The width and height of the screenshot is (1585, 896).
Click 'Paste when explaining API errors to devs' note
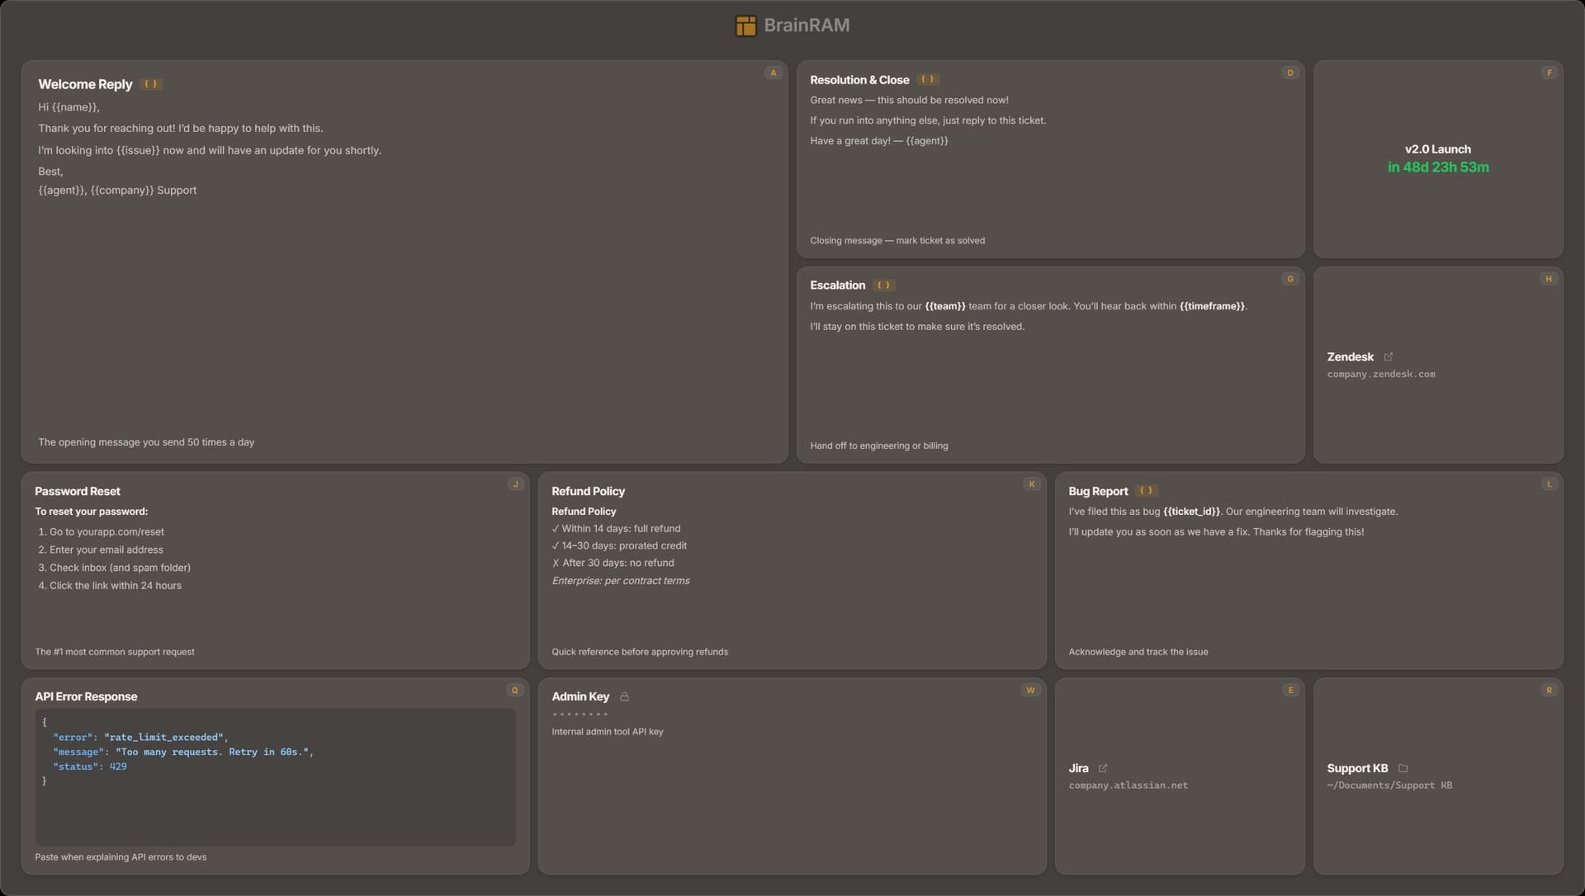tap(121, 857)
